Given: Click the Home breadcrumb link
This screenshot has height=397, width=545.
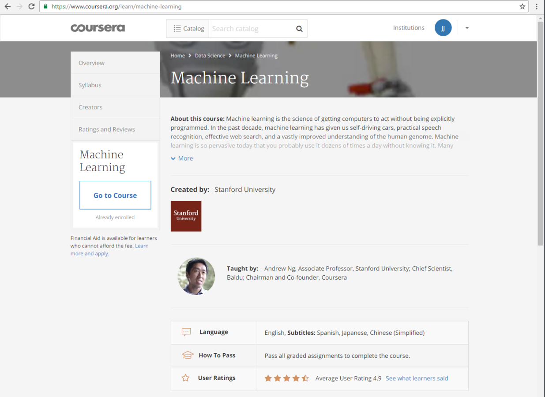Looking at the screenshot, I should [x=178, y=56].
